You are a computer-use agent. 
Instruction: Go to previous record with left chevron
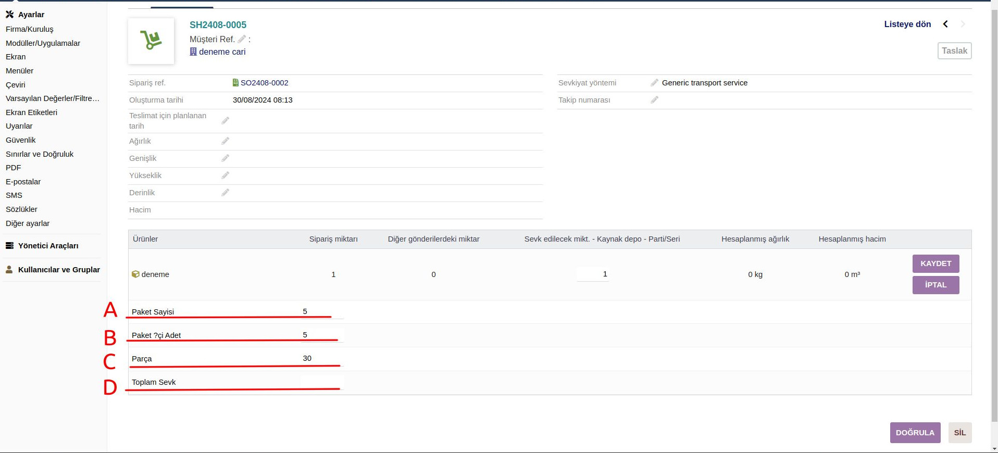point(945,24)
